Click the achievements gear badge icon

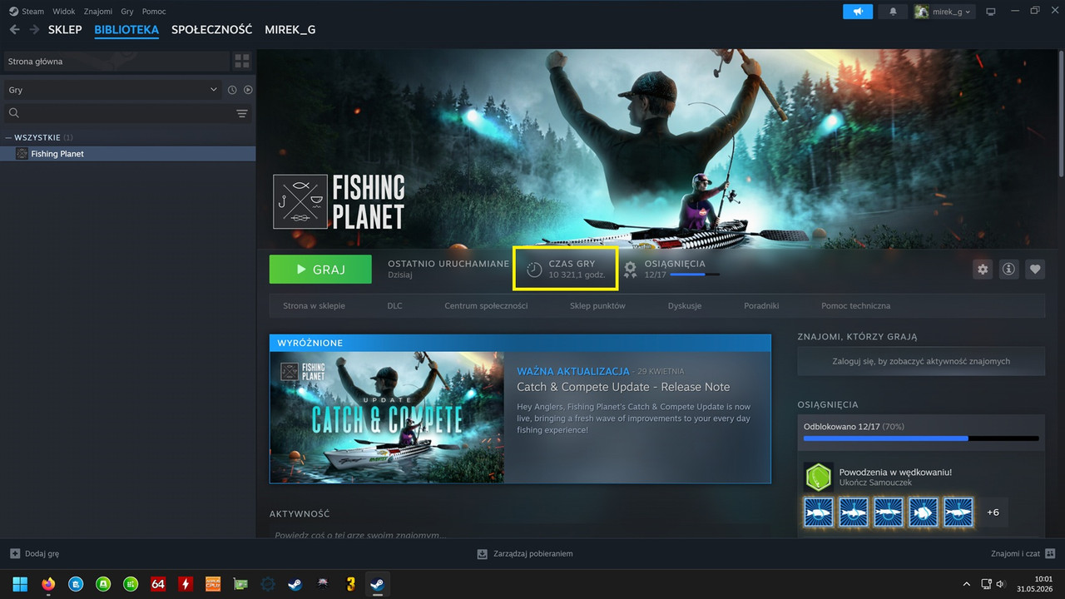[631, 269]
